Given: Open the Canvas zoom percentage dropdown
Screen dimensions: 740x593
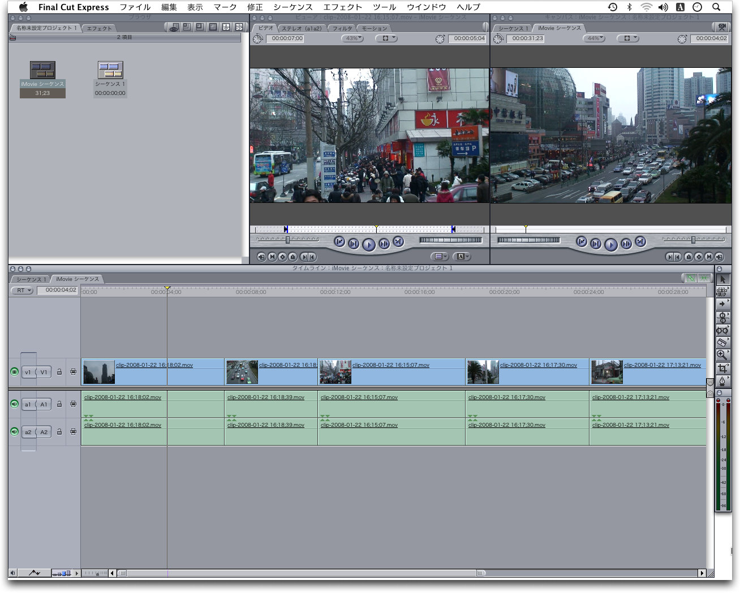Looking at the screenshot, I should [x=593, y=38].
